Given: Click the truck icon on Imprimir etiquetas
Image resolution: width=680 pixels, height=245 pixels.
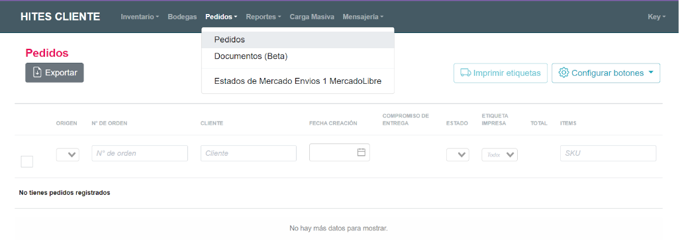Looking at the screenshot, I should (x=465, y=73).
